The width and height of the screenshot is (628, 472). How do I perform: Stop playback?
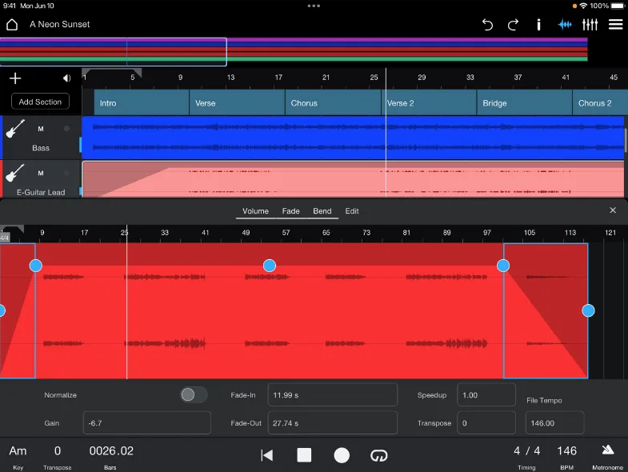[x=304, y=455]
